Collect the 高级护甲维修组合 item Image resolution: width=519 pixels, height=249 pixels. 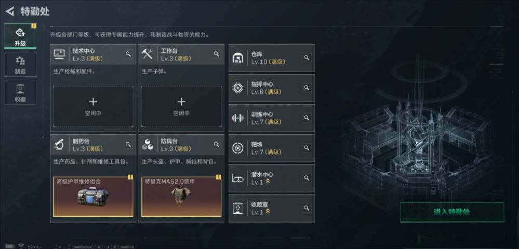(x=94, y=197)
